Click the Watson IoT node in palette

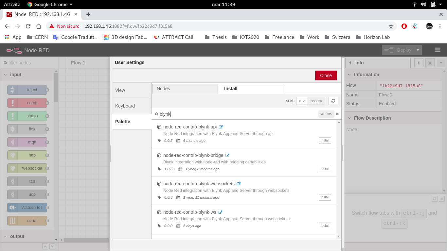27,208
